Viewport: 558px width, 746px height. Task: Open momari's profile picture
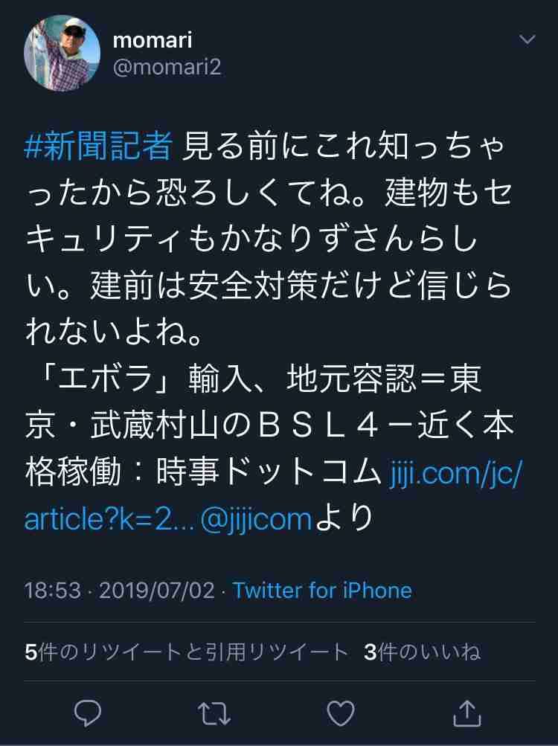tap(62, 53)
